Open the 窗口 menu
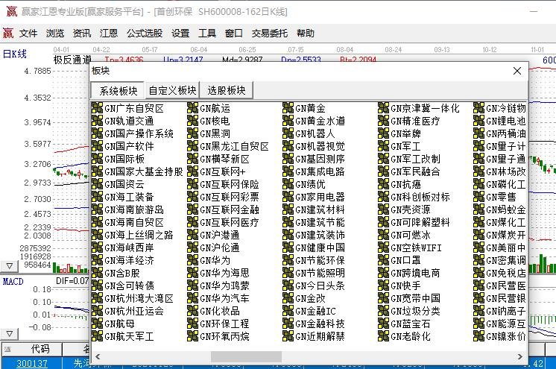The image size is (556, 369). [234, 34]
